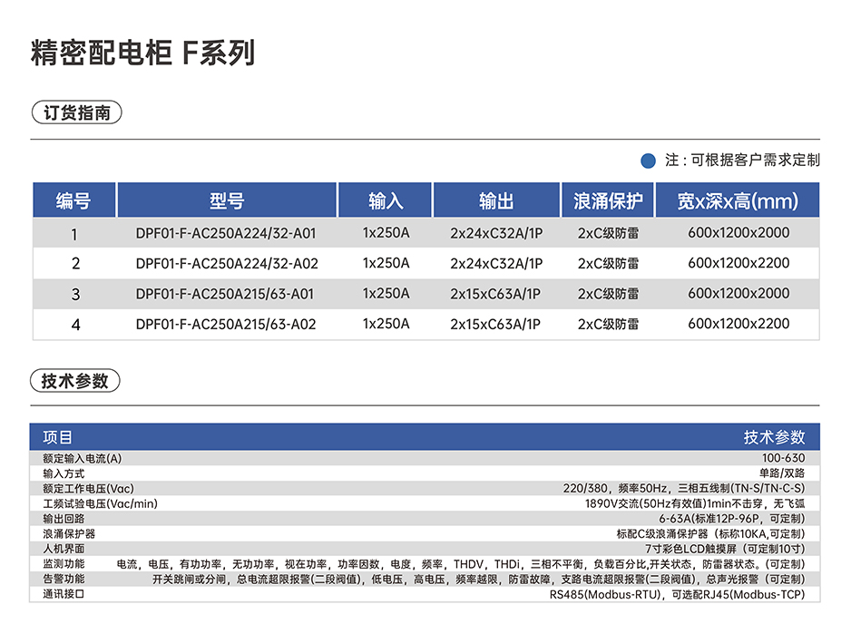Image resolution: width=851 pixels, height=643 pixels.
Task: Click the 额定输入电流(A) row label
Action: pos(83,458)
